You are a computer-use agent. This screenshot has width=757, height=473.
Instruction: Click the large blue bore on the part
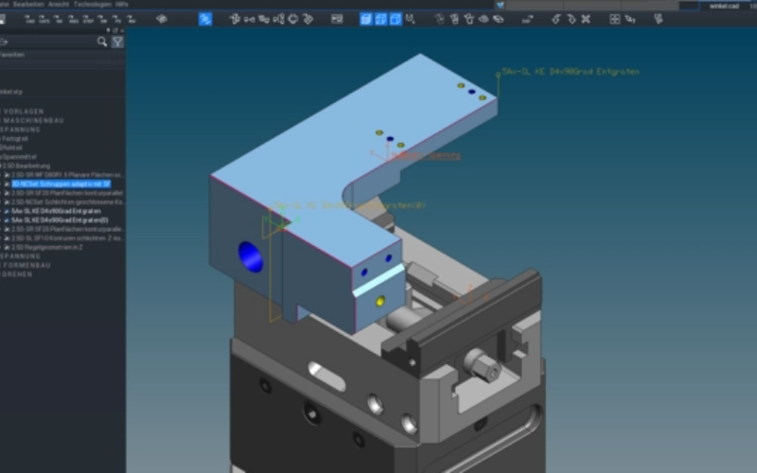pyautogui.click(x=251, y=256)
